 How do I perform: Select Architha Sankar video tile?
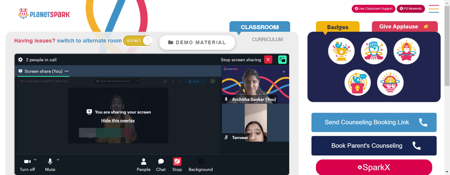coord(256,84)
